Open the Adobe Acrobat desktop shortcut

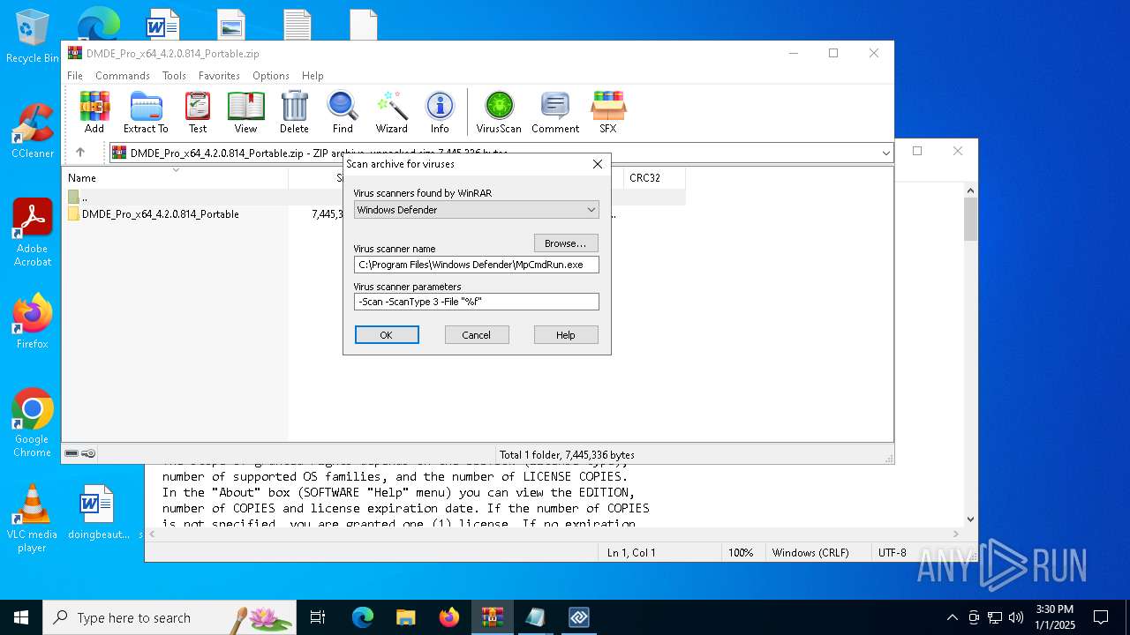(32, 233)
